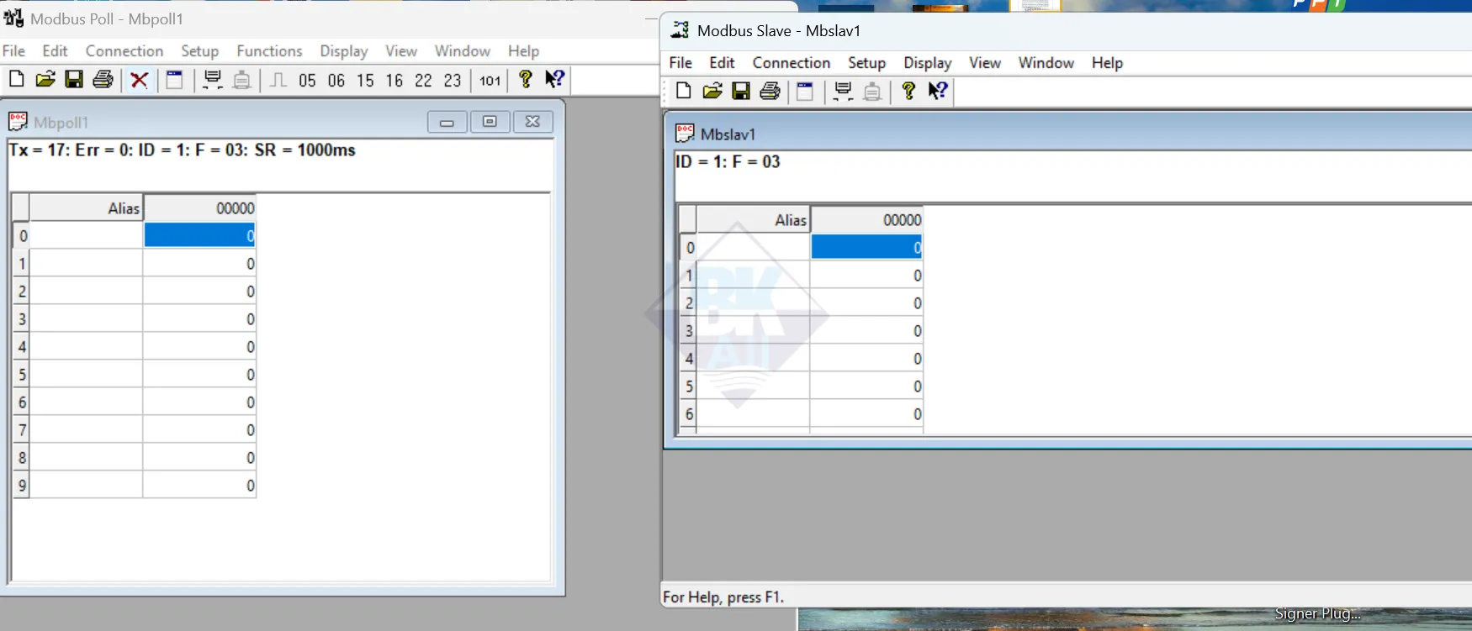This screenshot has height=631, width=1472.
Task: Click the Alias cell of row 2 in Mbpoll1
Action: [x=86, y=292]
